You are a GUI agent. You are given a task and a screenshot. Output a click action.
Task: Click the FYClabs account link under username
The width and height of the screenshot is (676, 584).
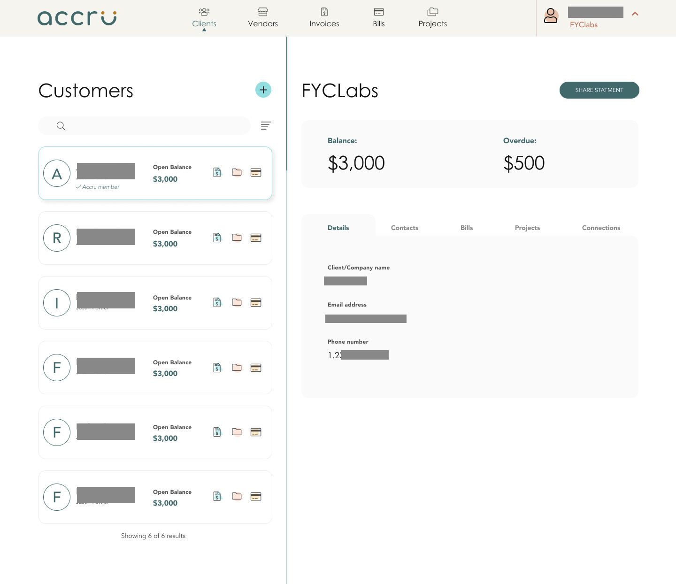[x=584, y=25]
